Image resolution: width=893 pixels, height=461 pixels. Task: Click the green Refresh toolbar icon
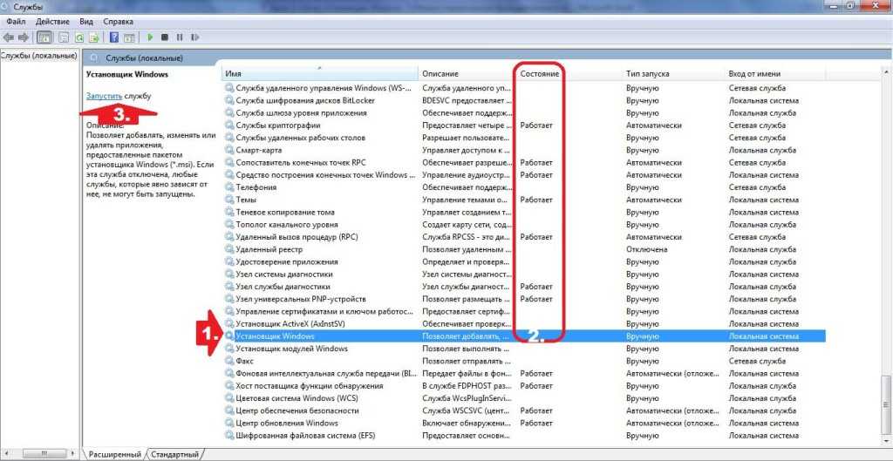[79, 37]
